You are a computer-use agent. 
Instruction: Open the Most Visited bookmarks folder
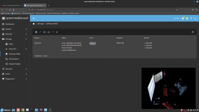[x=6, y=13]
